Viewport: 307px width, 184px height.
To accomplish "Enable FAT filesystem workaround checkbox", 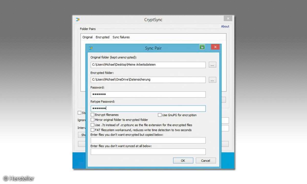I will click(x=93, y=130).
